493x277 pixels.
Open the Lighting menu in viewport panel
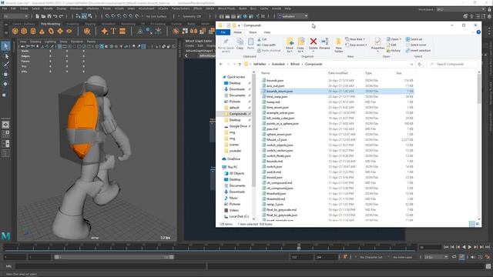50,42
